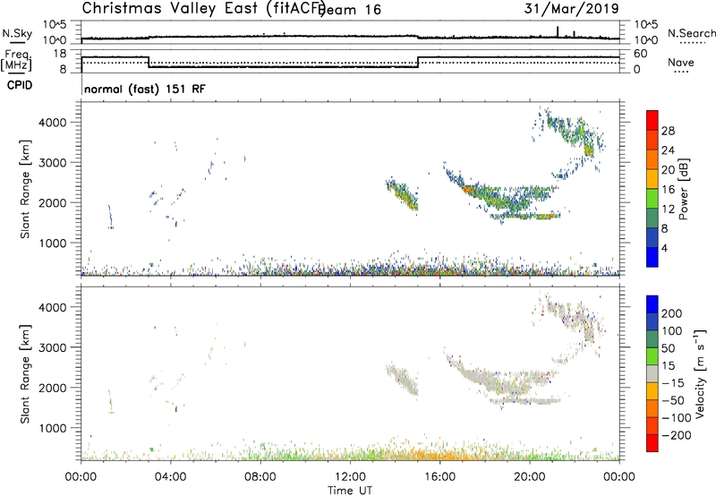Click the 'CPID' row label
Viewport: 716px width, 496px height.
coord(20,85)
